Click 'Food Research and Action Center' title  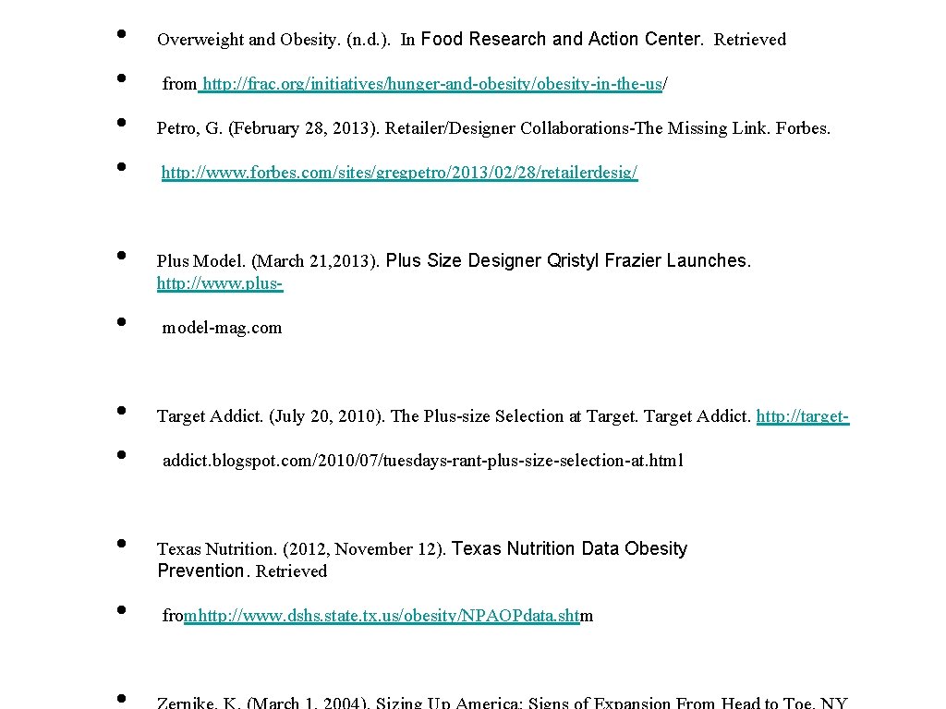(562, 39)
